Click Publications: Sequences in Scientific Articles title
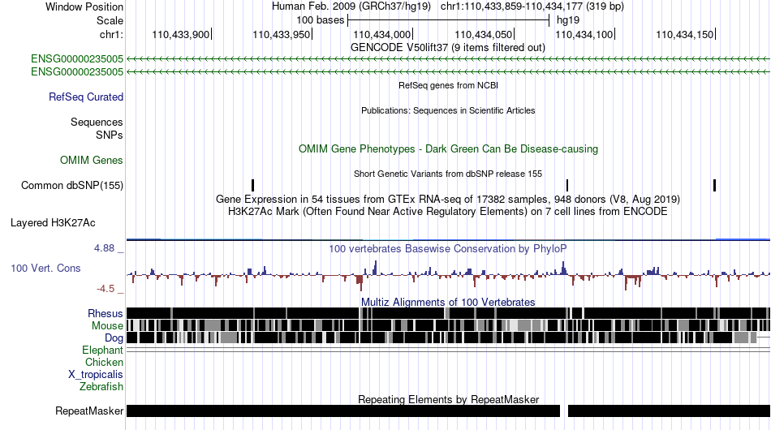The height and width of the screenshot is (430, 771). click(448, 110)
